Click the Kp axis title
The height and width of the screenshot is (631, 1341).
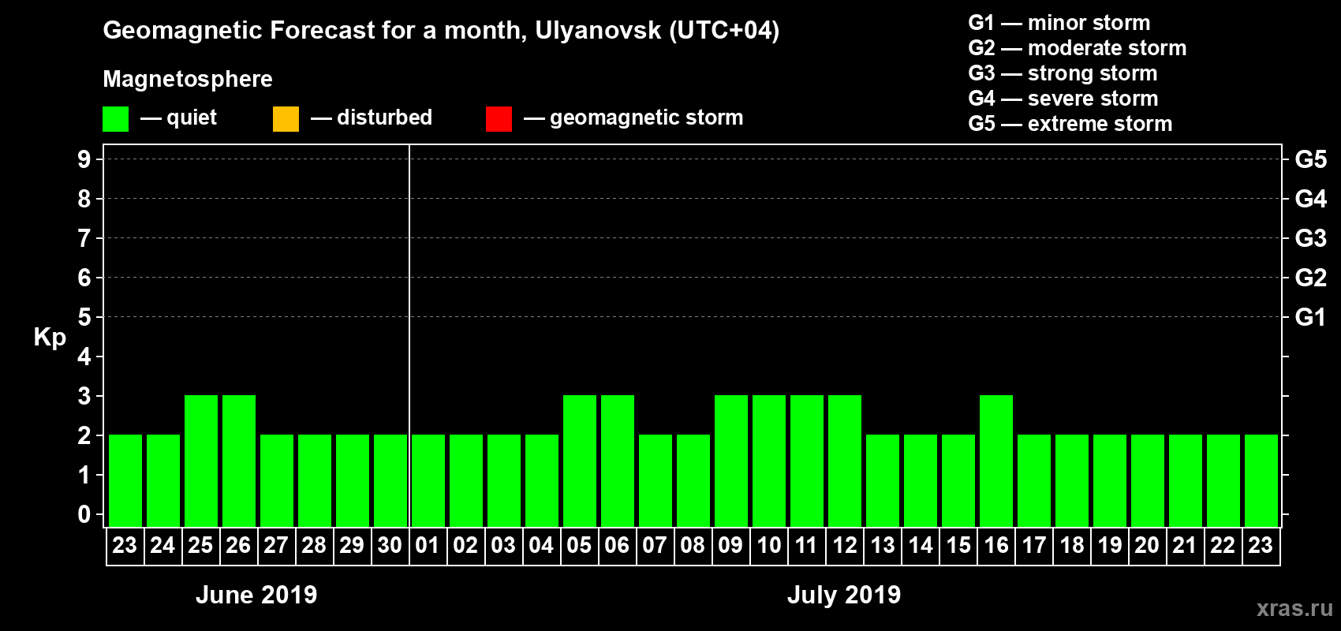[x=50, y=338]
